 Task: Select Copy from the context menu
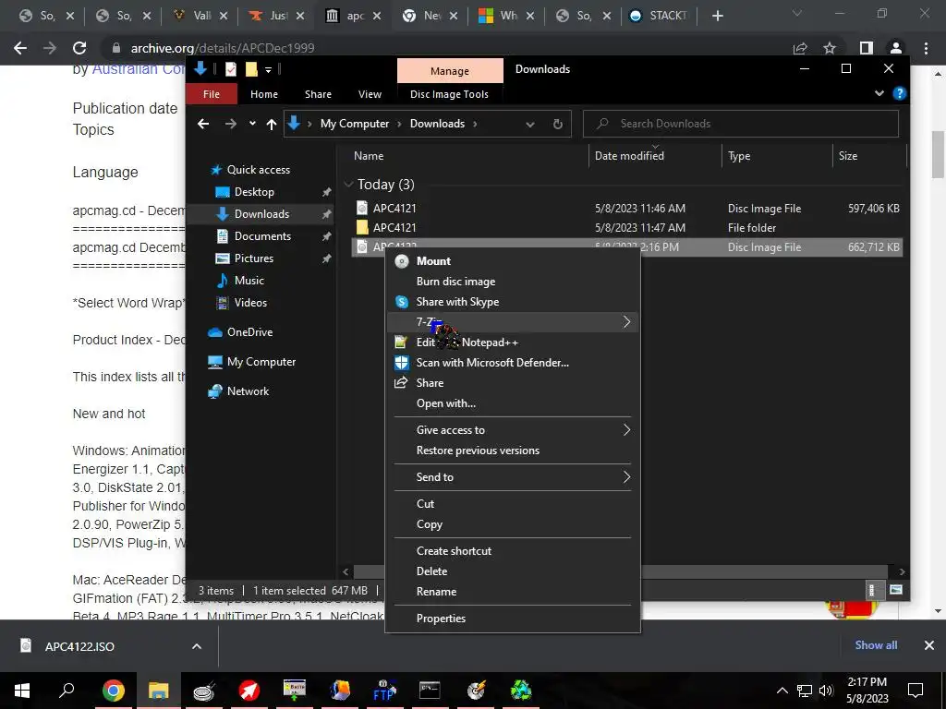[429, 524]
